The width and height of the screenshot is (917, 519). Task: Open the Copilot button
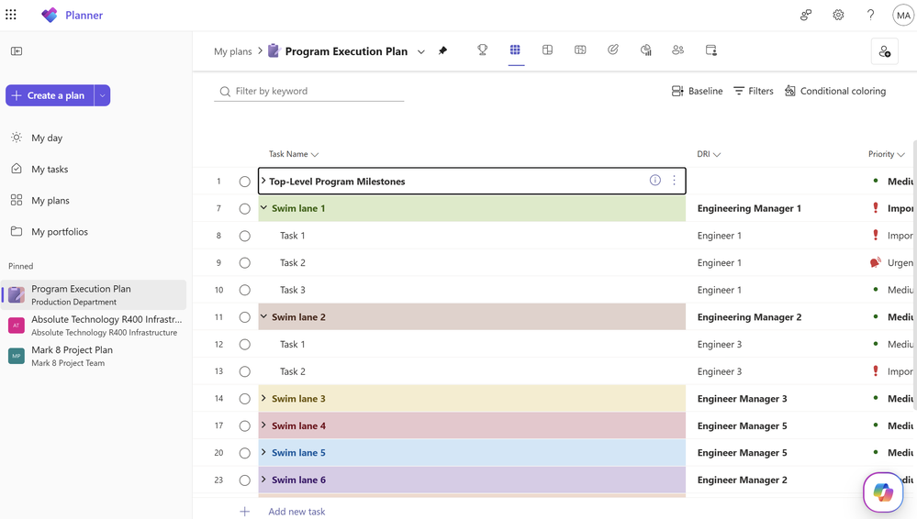(883, 492)
